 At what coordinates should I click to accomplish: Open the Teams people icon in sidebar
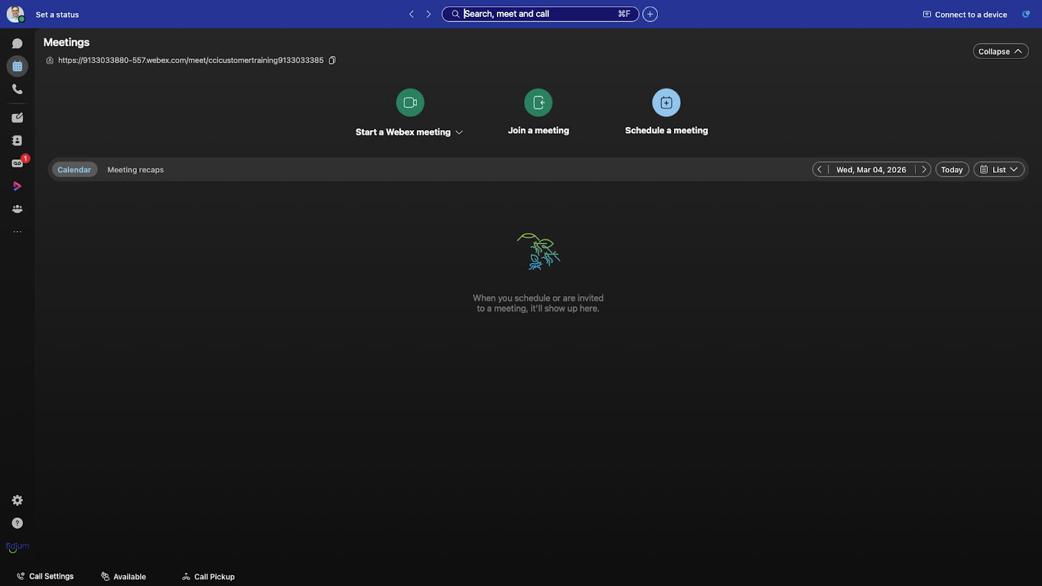tap(18, 209)
